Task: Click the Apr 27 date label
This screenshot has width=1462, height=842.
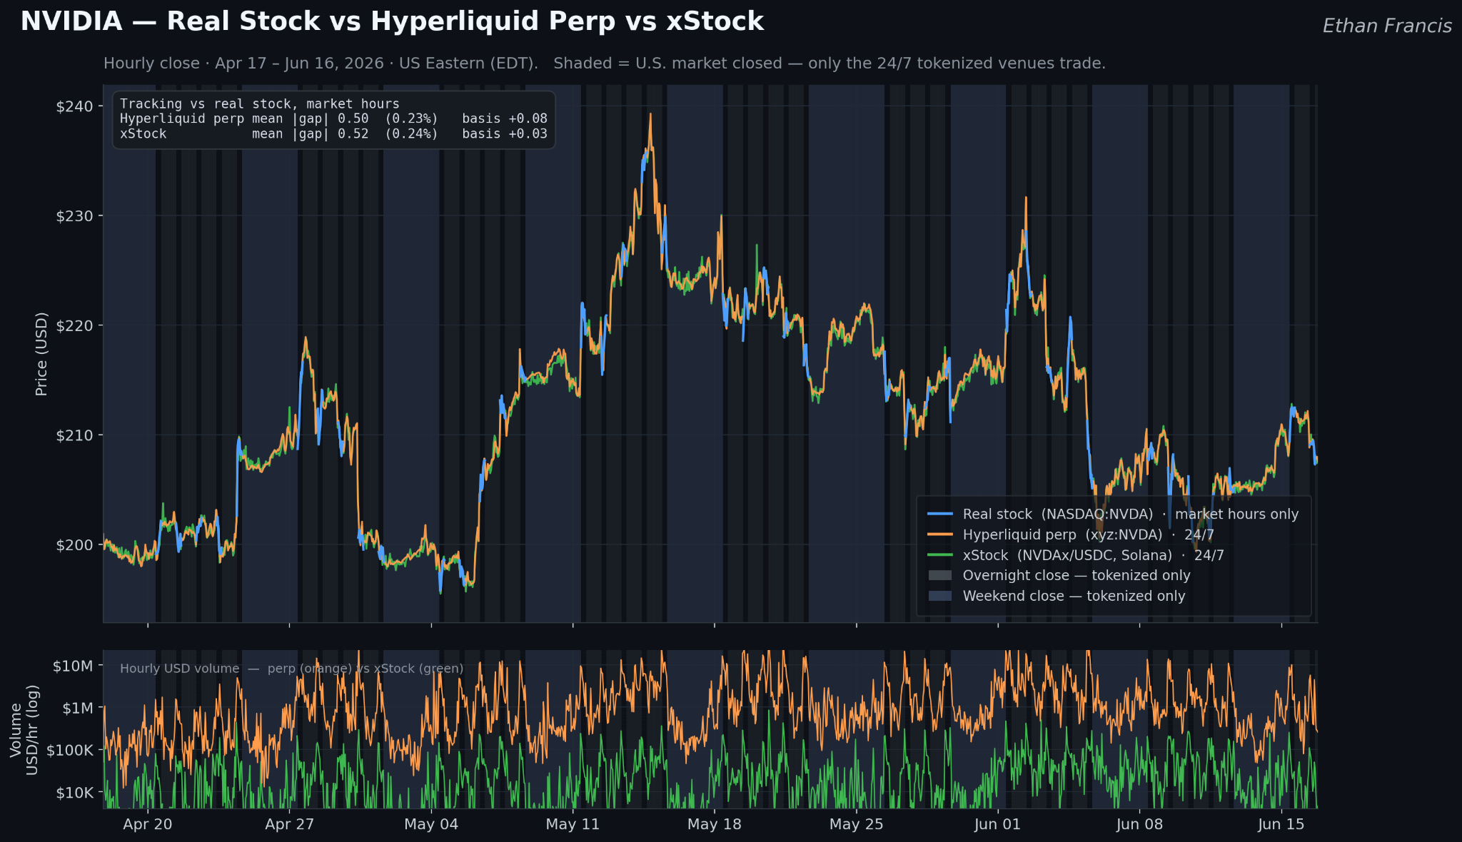Action: pos(289,824)
